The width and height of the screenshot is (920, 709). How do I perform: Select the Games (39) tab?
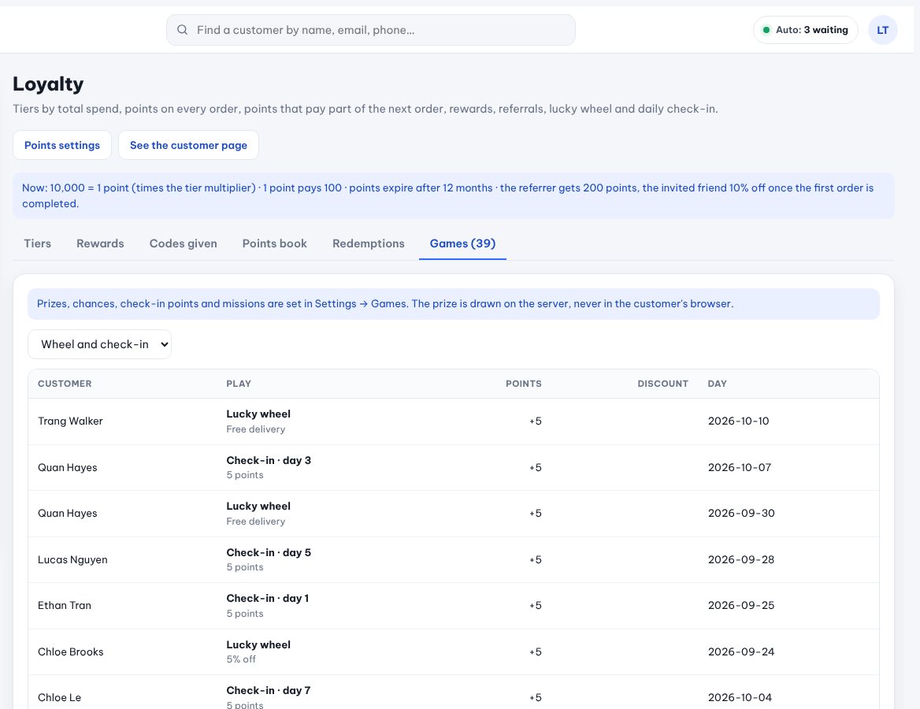(x=462, y=243)
